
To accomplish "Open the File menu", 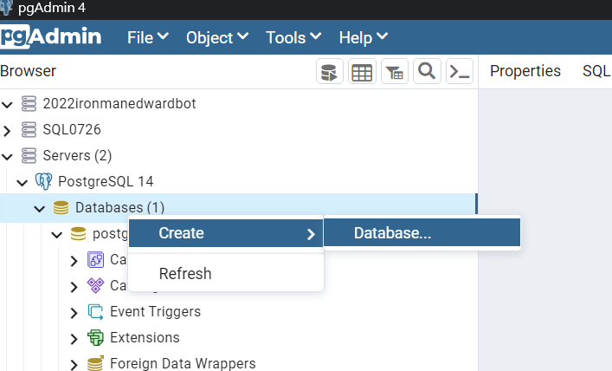I will pyautogui.click(x=147, y=37).
